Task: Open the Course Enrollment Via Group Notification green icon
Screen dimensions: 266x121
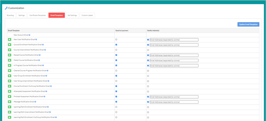Action: click(10, 86)
